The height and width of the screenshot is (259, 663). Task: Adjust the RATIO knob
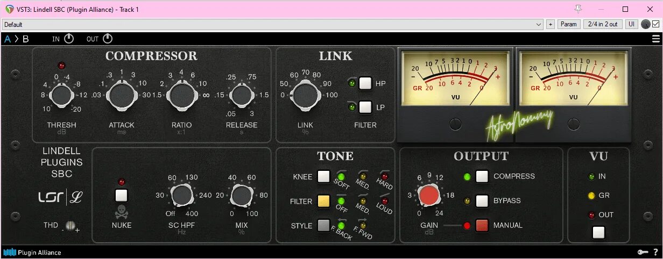pyautogui.click(x=181, y=95)
